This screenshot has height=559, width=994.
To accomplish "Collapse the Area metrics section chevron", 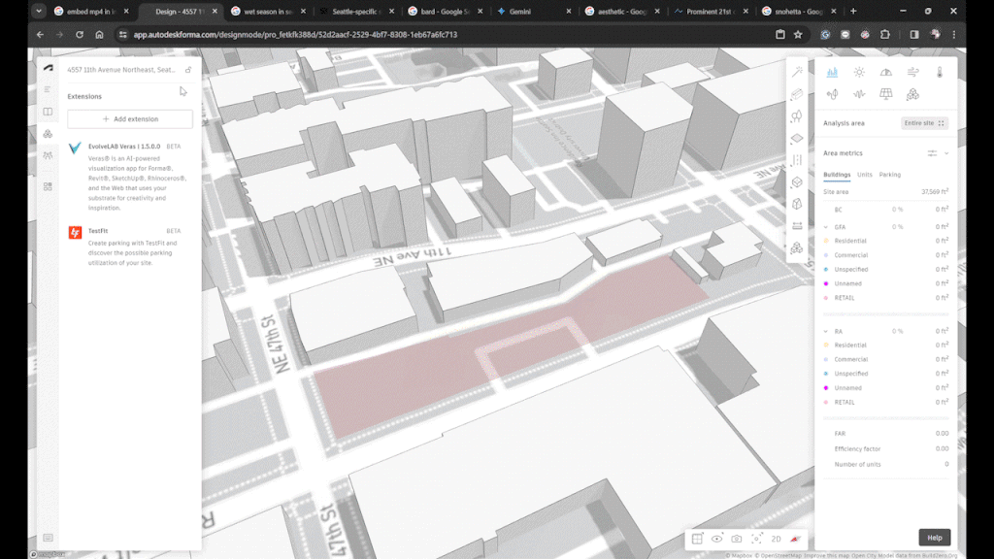I will (x=946, y=153).
